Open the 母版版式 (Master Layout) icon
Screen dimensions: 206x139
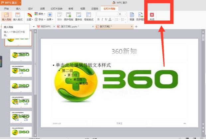click(x=89, y=15)
